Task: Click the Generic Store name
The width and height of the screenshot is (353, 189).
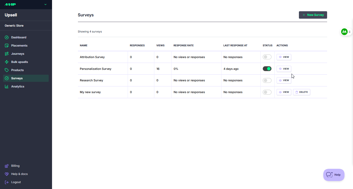Action: coord(14,26)
